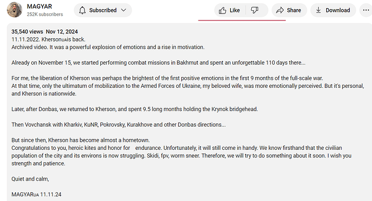Click the notification bell icon
The image size is (372, 201).
click(x=82, y=10)
